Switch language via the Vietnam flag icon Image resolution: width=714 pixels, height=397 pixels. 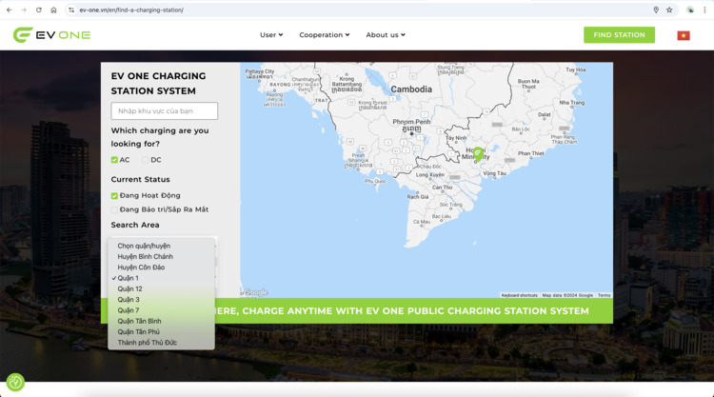(x=683, y=35)
